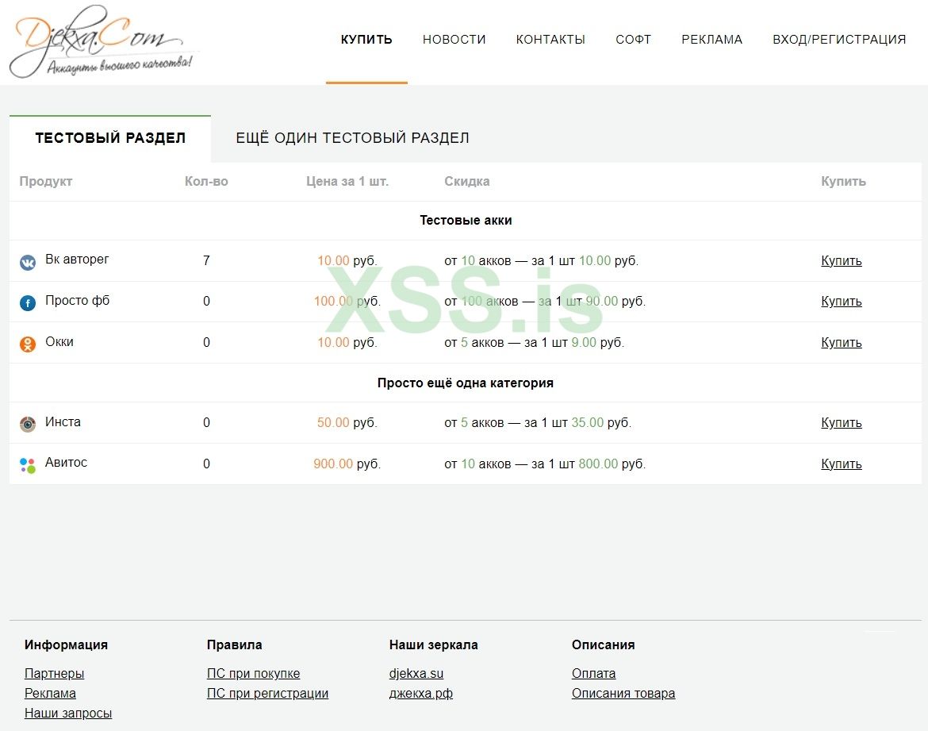
Task: Switch to ЕЩЁ ОДИН ТЕСТОВЫЙ РАЗДЕЛ tab
Action: coord(352,138)
